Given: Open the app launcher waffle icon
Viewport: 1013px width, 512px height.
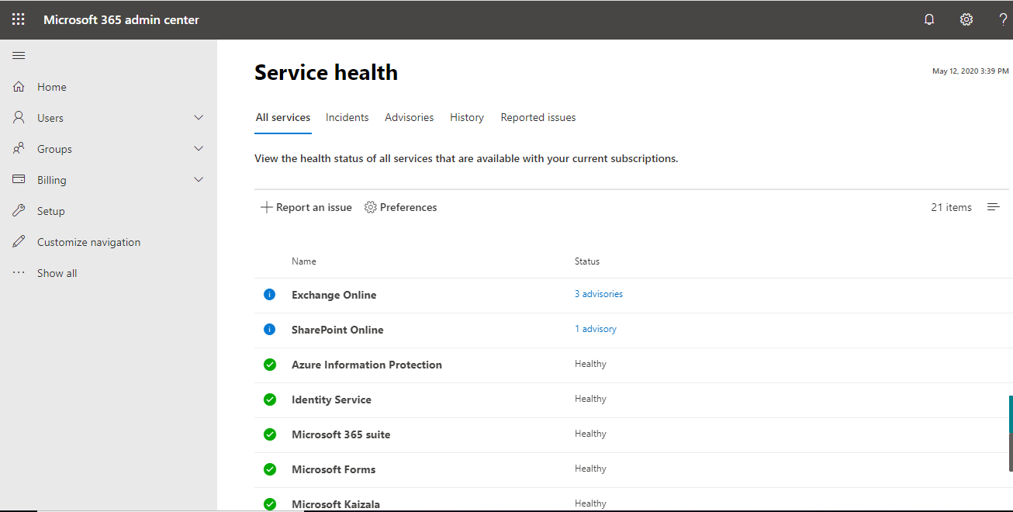Looking at the screenshot, I should click(x=19, y=19).
